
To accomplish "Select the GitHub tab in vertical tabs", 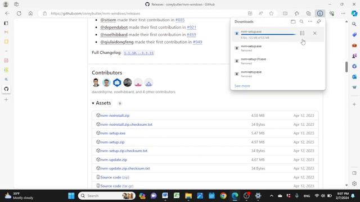I will tap(6, 89).
